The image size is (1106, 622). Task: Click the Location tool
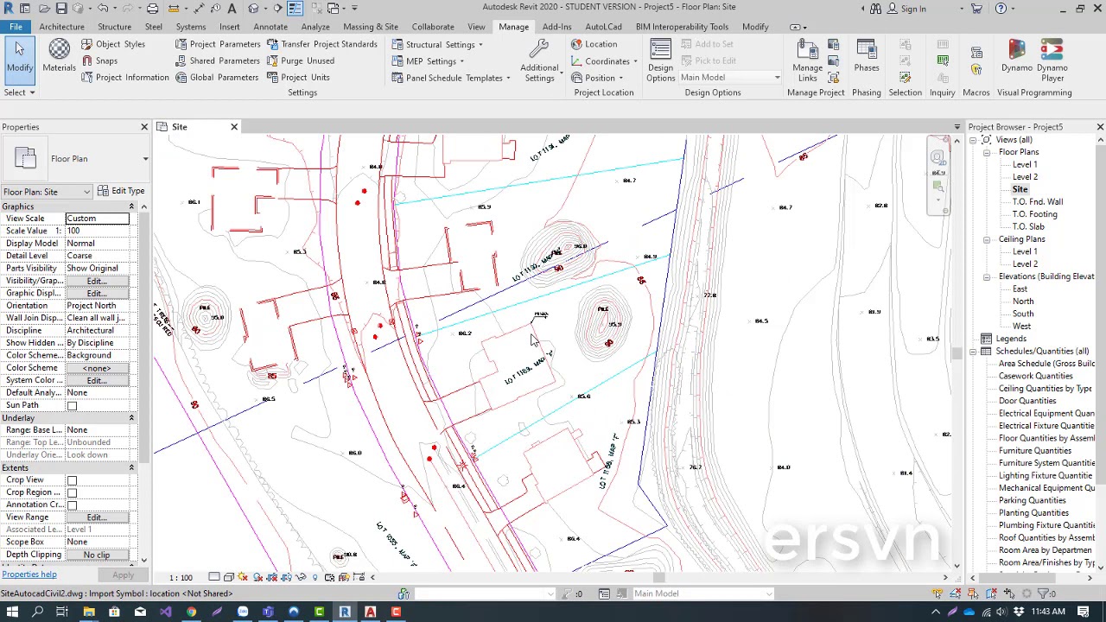pyautogui.click(x=594, y=44)
